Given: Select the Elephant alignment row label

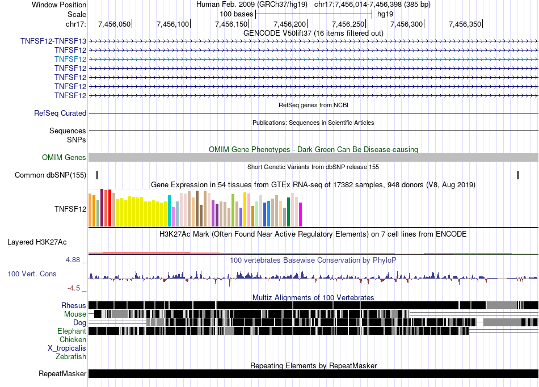Looking at the screenshot, I should tap(71, 331).
